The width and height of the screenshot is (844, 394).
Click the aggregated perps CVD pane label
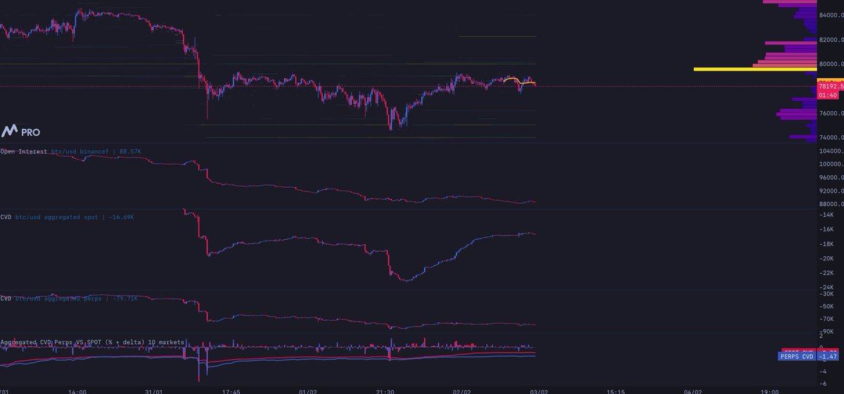pyautogui.click(x=69, y=298)
